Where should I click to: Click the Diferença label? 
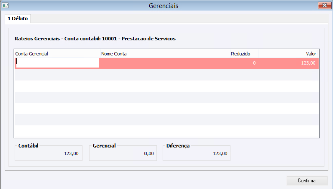point(178,146)
